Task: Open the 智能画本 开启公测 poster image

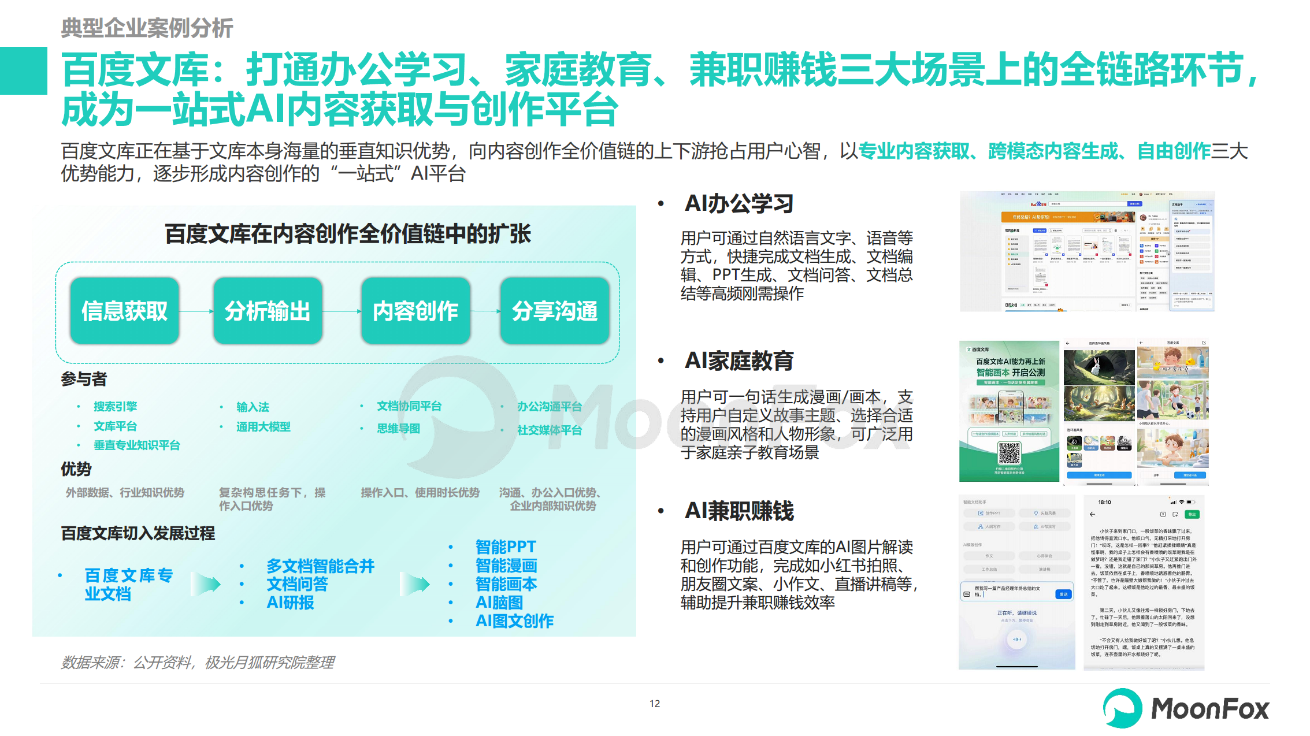Action: pos(1009,411)
